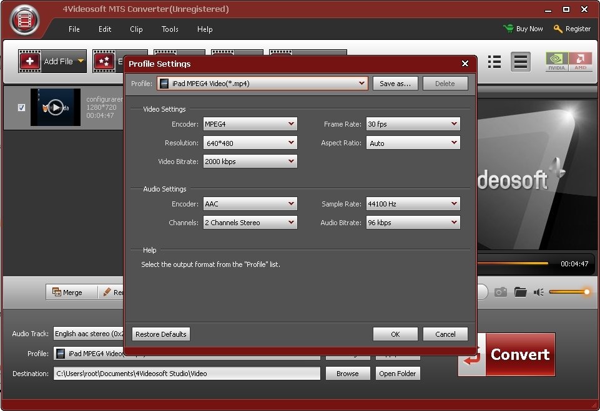This screenshot has height=411, width=600.
Task: Take a snapshot with camera icon
Action: [x=500, y=292]
